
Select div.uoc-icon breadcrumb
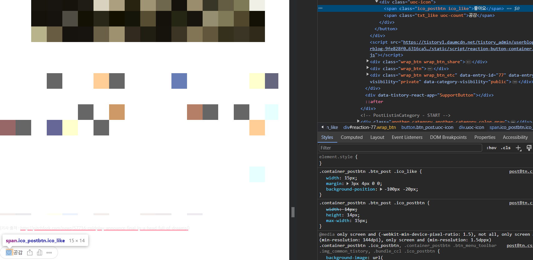pos(471,127)
